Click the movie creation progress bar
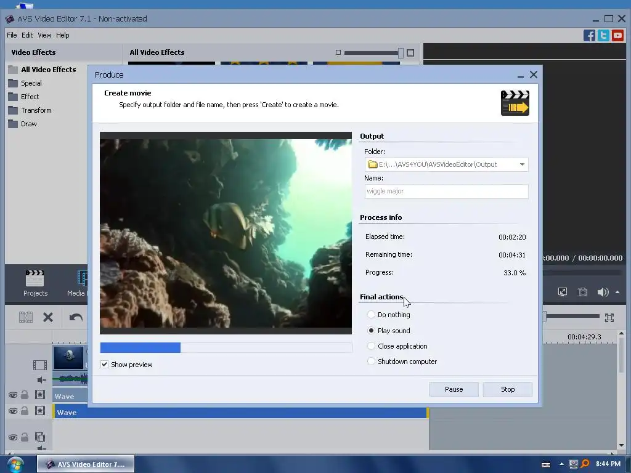Screen dimensions: 631x473 [226, 347]
